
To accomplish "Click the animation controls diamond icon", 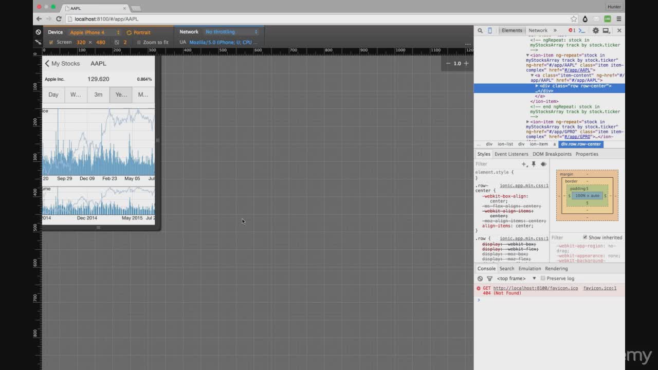I will point(543,164).
